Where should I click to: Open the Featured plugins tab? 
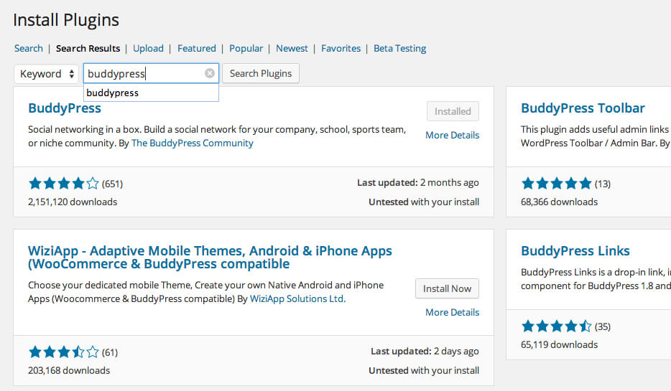[x=197, y=48]
